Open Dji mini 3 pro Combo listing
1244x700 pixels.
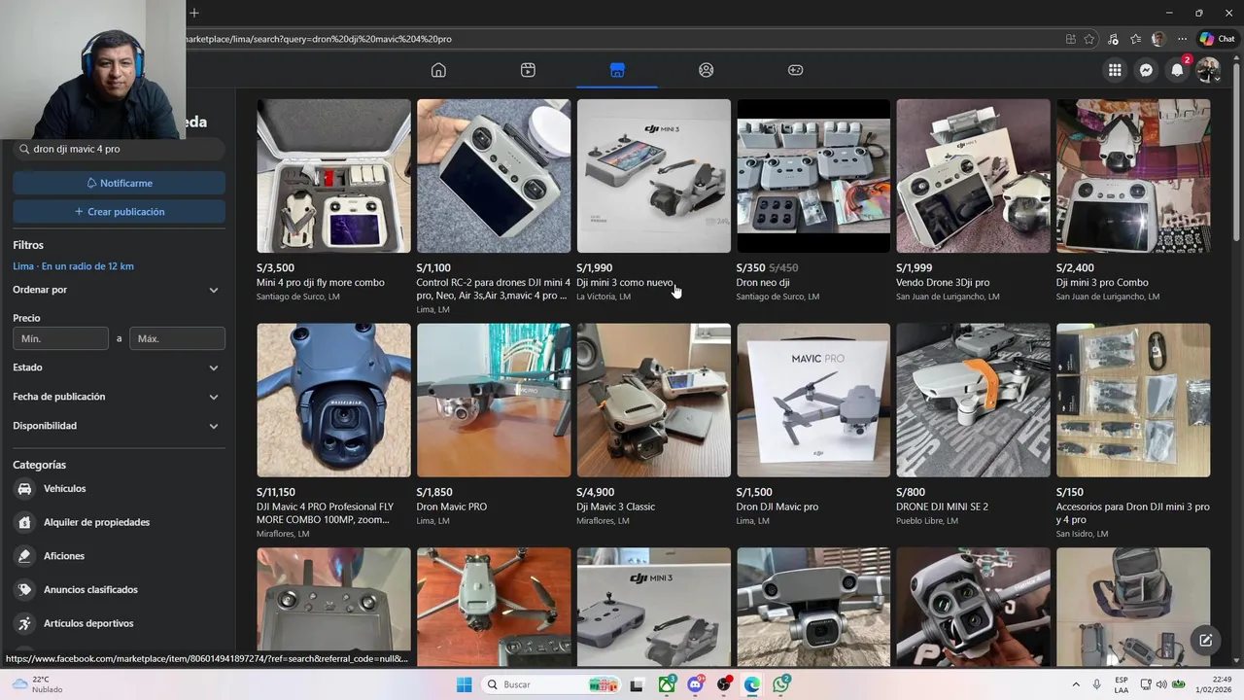point(1133,176)
